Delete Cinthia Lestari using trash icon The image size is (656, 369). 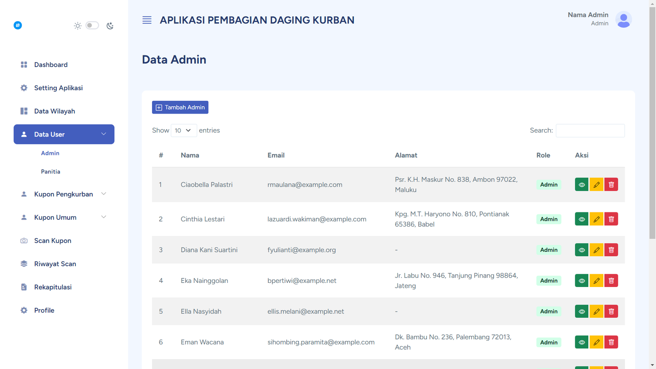click(x=611, y=219)
